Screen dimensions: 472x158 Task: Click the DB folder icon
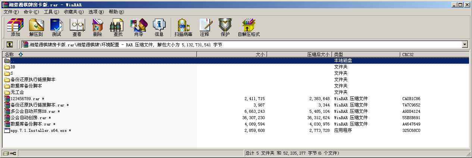pos(7,67)
